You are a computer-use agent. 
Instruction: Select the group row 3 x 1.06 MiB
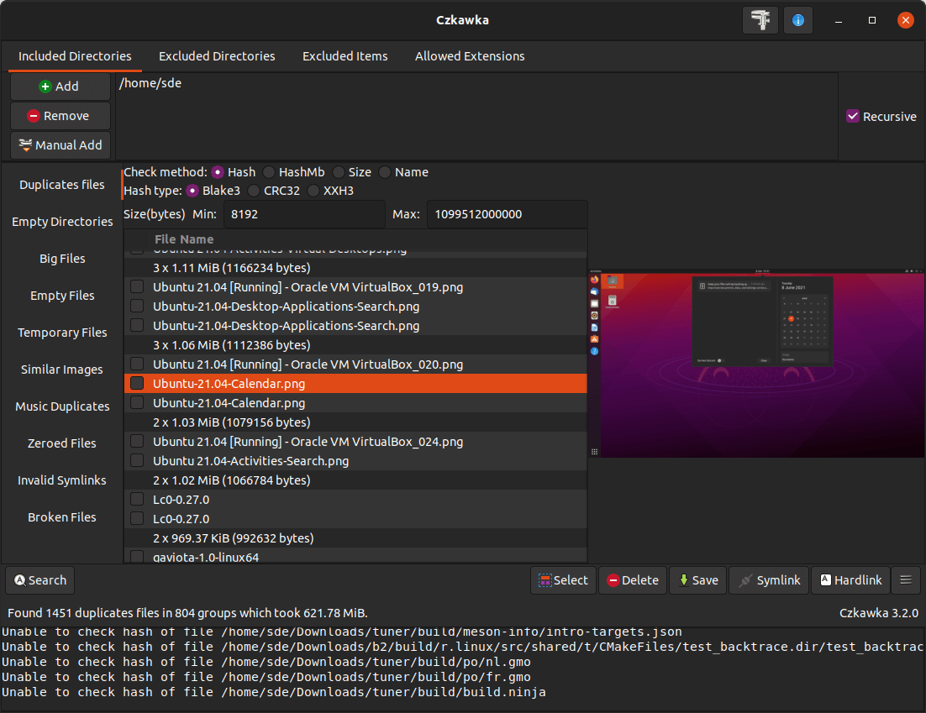355,344
